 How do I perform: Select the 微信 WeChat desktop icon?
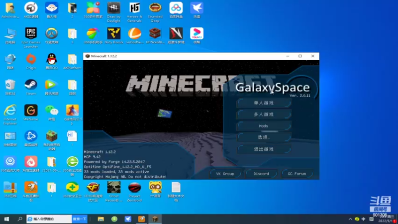52,113
